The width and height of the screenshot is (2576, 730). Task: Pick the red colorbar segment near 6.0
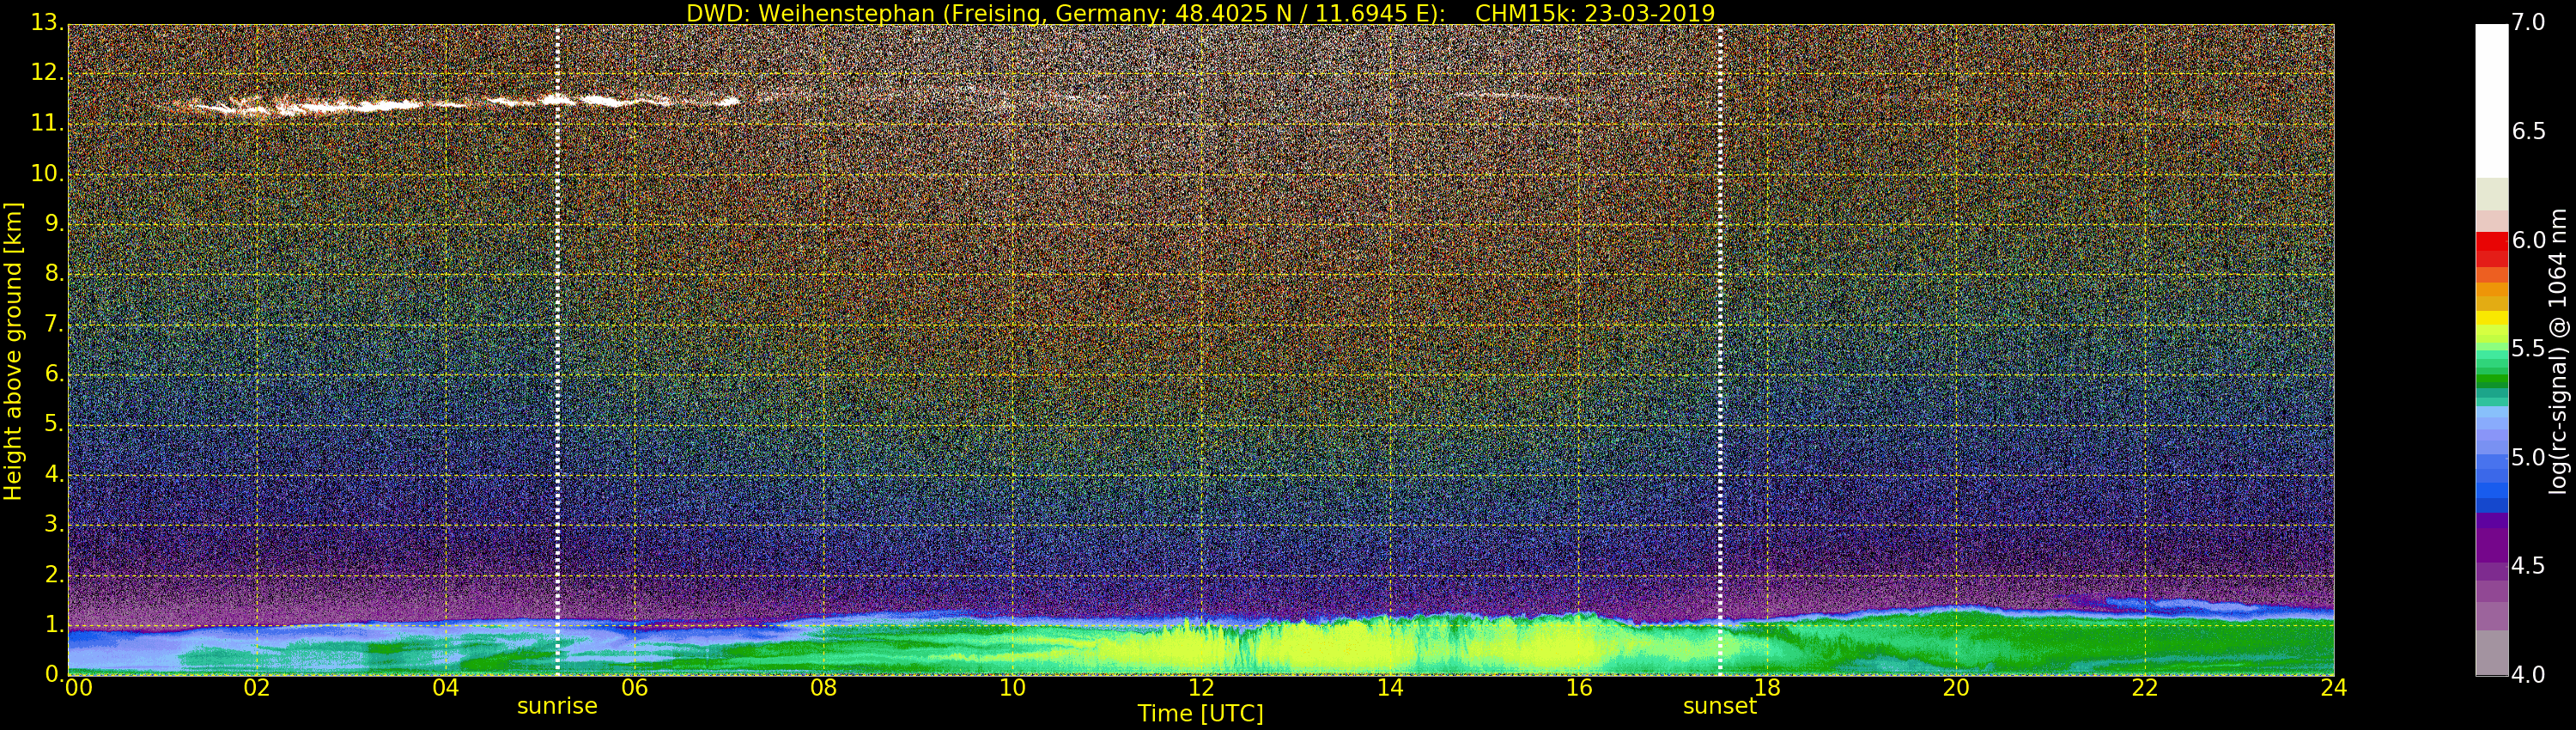tap(2491, 243)
